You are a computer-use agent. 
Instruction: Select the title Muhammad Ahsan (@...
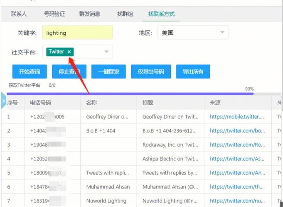[x=170, y=187]
